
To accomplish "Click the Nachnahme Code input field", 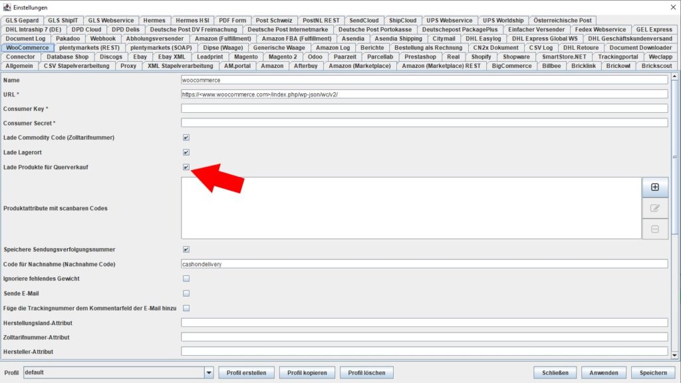I will [x=424, y=264].
